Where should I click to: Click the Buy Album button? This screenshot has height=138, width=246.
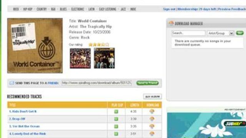coord(152,97)
